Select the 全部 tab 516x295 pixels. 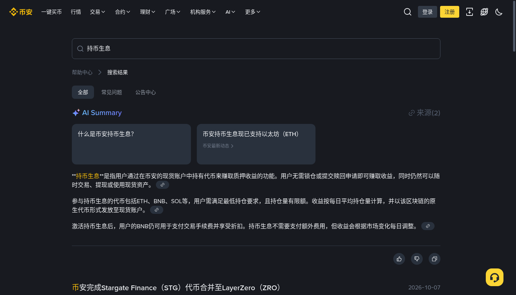point(83,92)
